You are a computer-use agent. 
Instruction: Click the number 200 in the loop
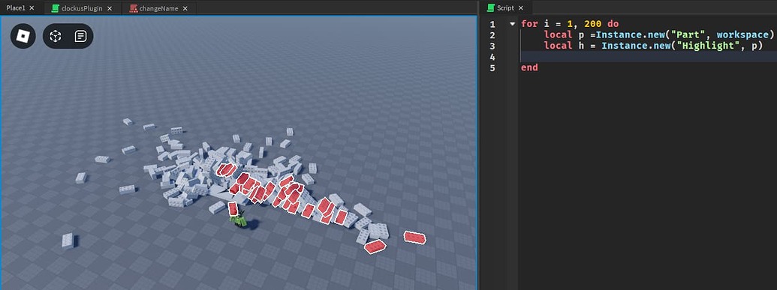592,24
